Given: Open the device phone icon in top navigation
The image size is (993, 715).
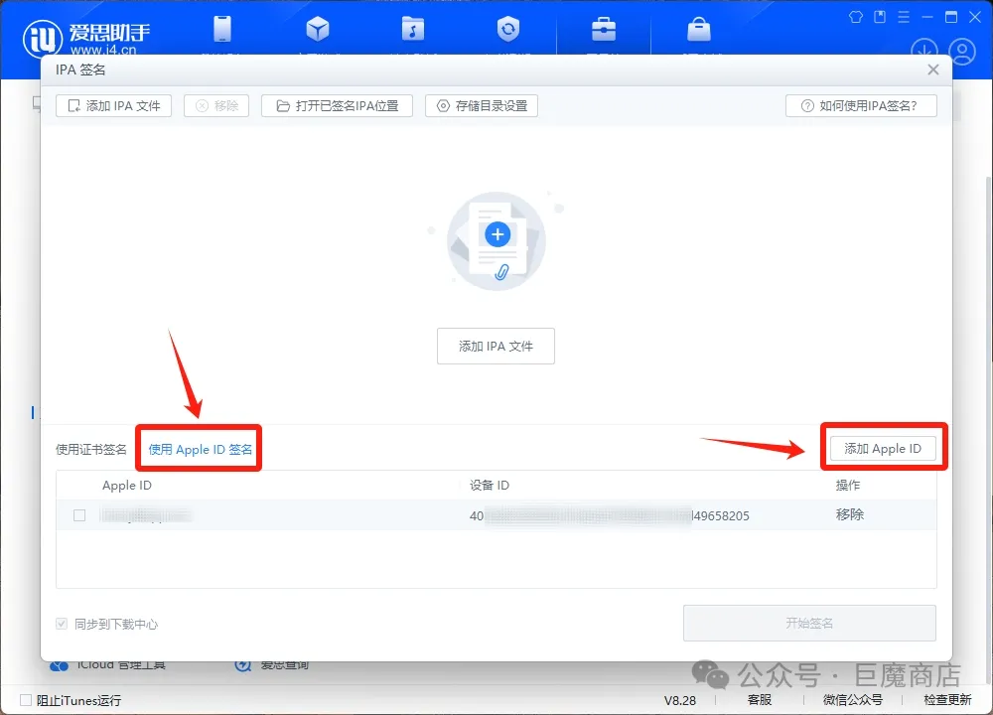Looking at the screenshot, I should coord(222,29).
